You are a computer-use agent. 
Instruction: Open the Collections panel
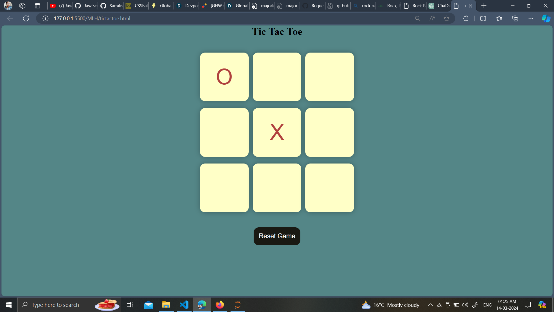[x=515, y=18]
